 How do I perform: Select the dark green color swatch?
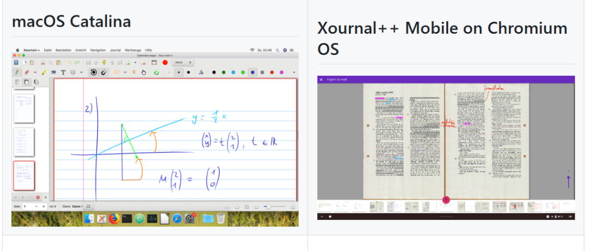(224, 72)
